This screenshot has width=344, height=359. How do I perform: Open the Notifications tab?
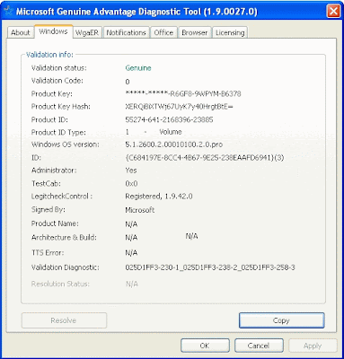tap(126, 32)
